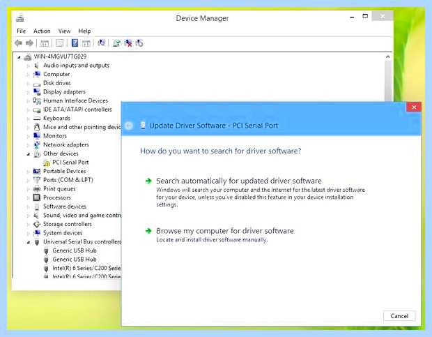Collapse the Other devices category

pos(28,154)
